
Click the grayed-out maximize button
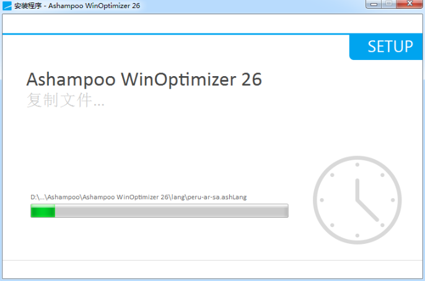388,4
